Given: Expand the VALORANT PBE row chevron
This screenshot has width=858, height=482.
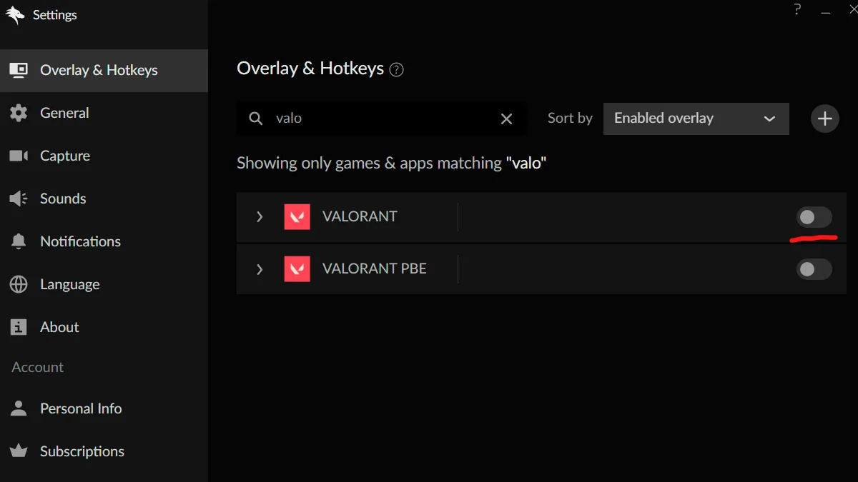Looking at the screenshot, I should (x=260, y=269).
